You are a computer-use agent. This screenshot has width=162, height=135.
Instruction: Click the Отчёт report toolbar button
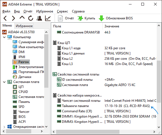[66, 18]
